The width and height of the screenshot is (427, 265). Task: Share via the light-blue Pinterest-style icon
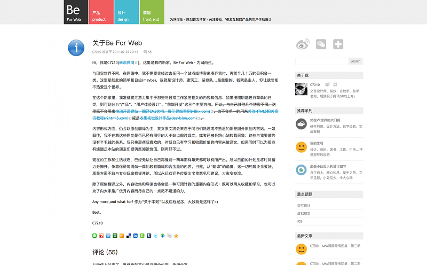[108, 236]
